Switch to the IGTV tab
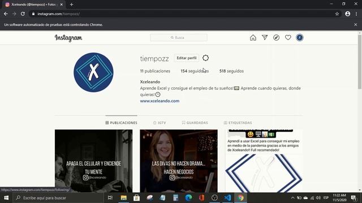Image resolution: width=362 pixels, height=203 pixels. point(160,123)
